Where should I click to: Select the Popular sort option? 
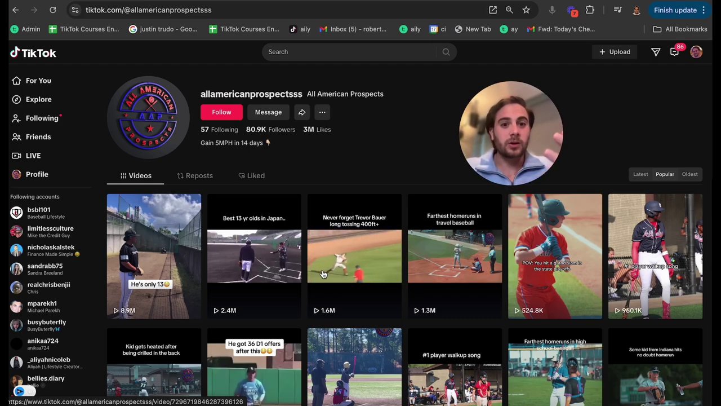pyautogui.click(x=665, y=174)
